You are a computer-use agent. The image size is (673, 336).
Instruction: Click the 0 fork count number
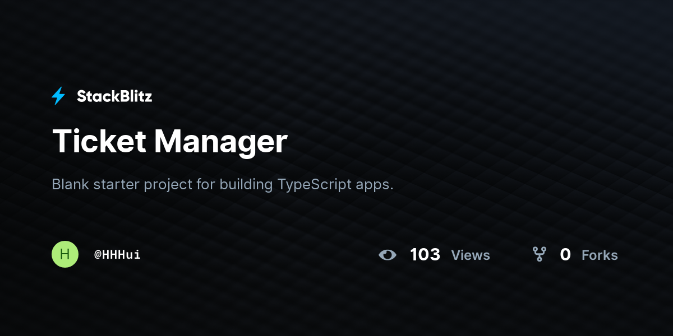565,254
